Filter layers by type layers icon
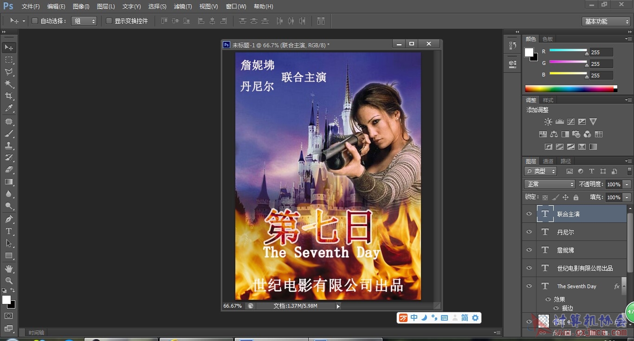 pyautogui.click(x=592, y=171)
